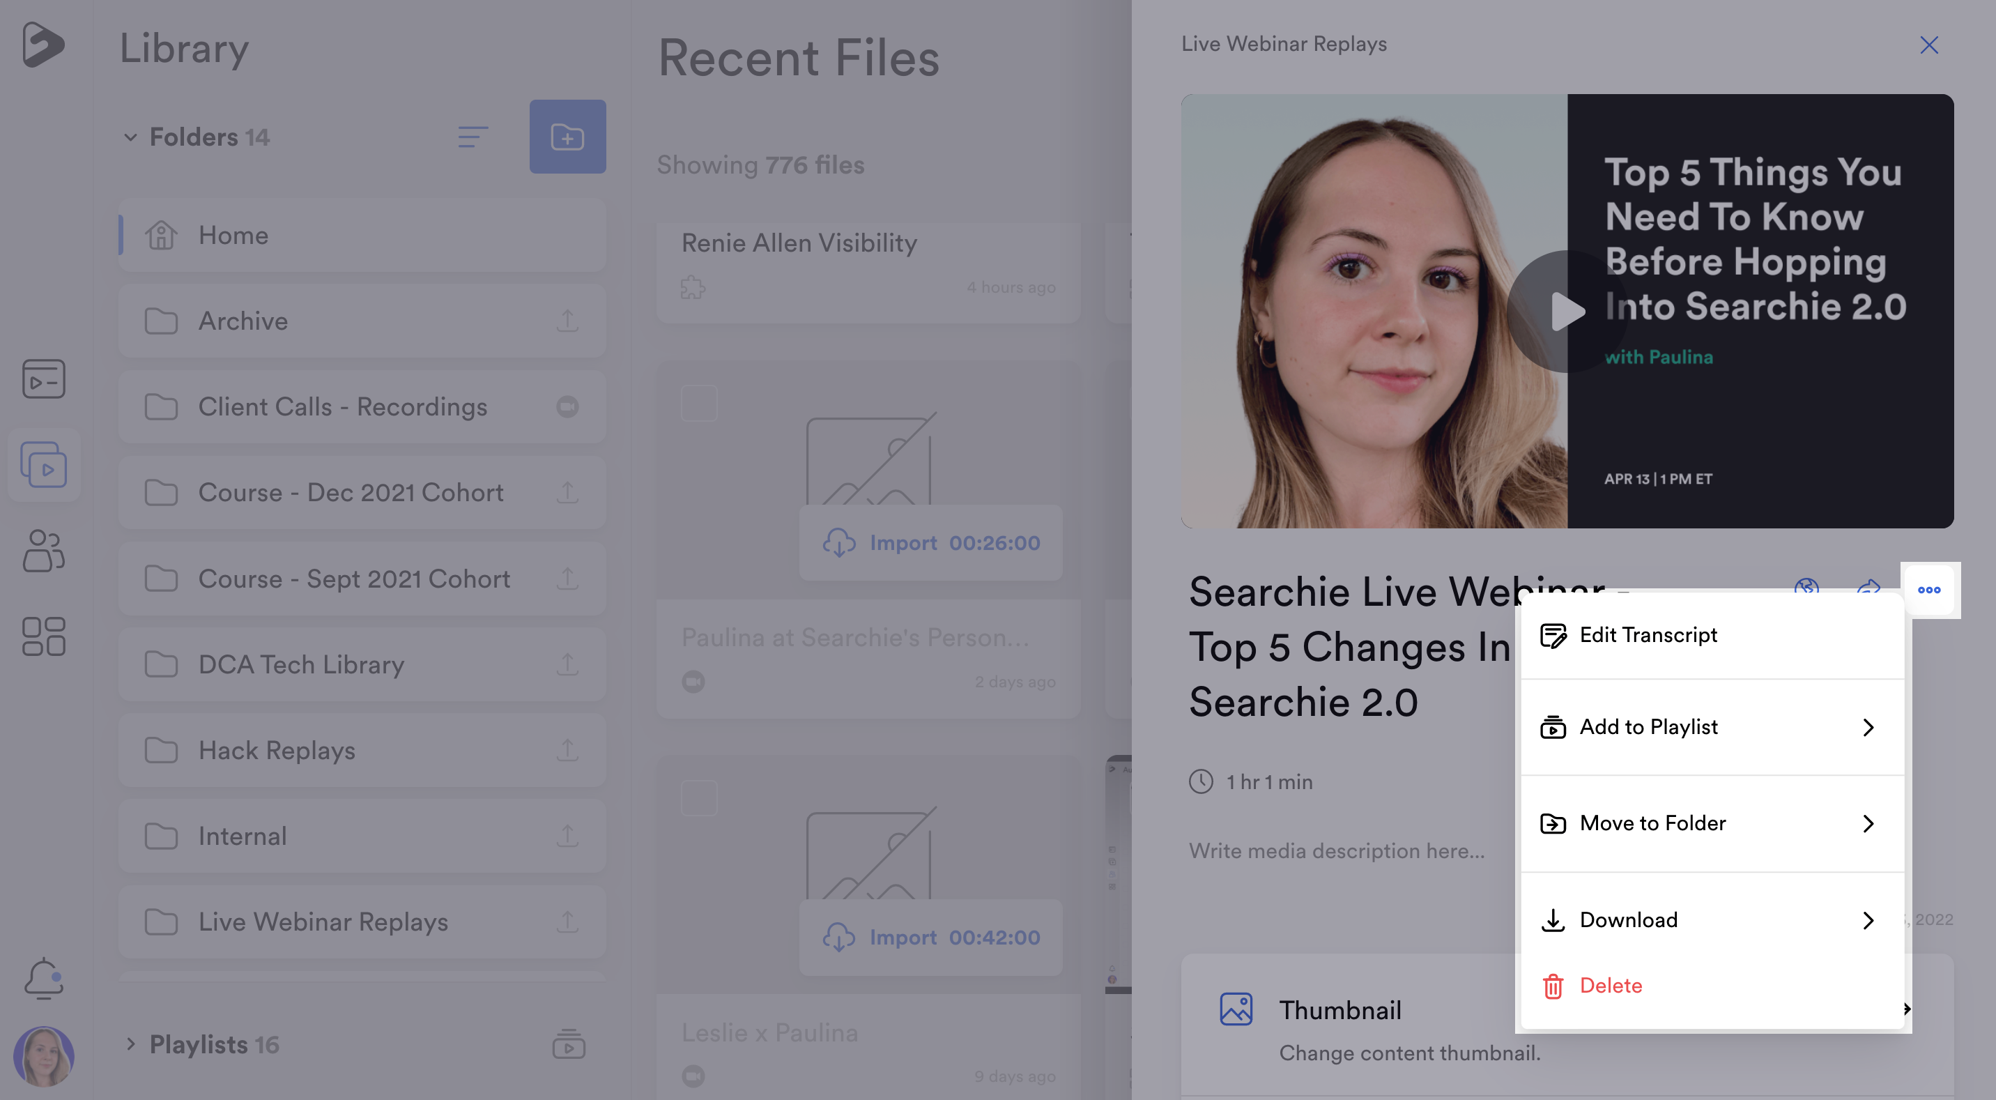Open notifications bell icon

click(x=43, y=978)
